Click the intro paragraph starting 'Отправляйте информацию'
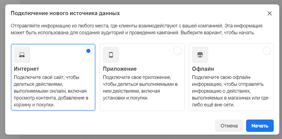Image resolution: width=282 pixels, height=139 pixels. point(136,30)
